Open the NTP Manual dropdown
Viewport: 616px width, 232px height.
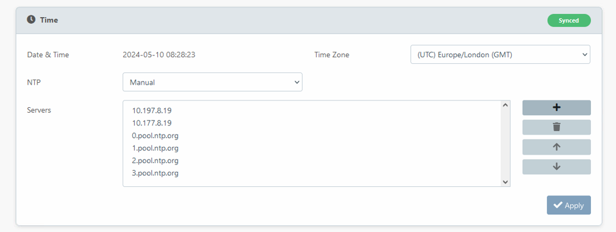[212, 82]
